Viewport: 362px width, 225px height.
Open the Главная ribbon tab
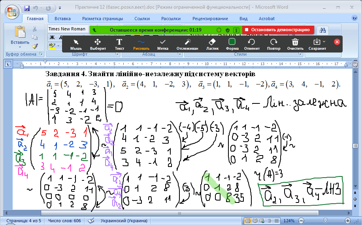tap(35, 19)
